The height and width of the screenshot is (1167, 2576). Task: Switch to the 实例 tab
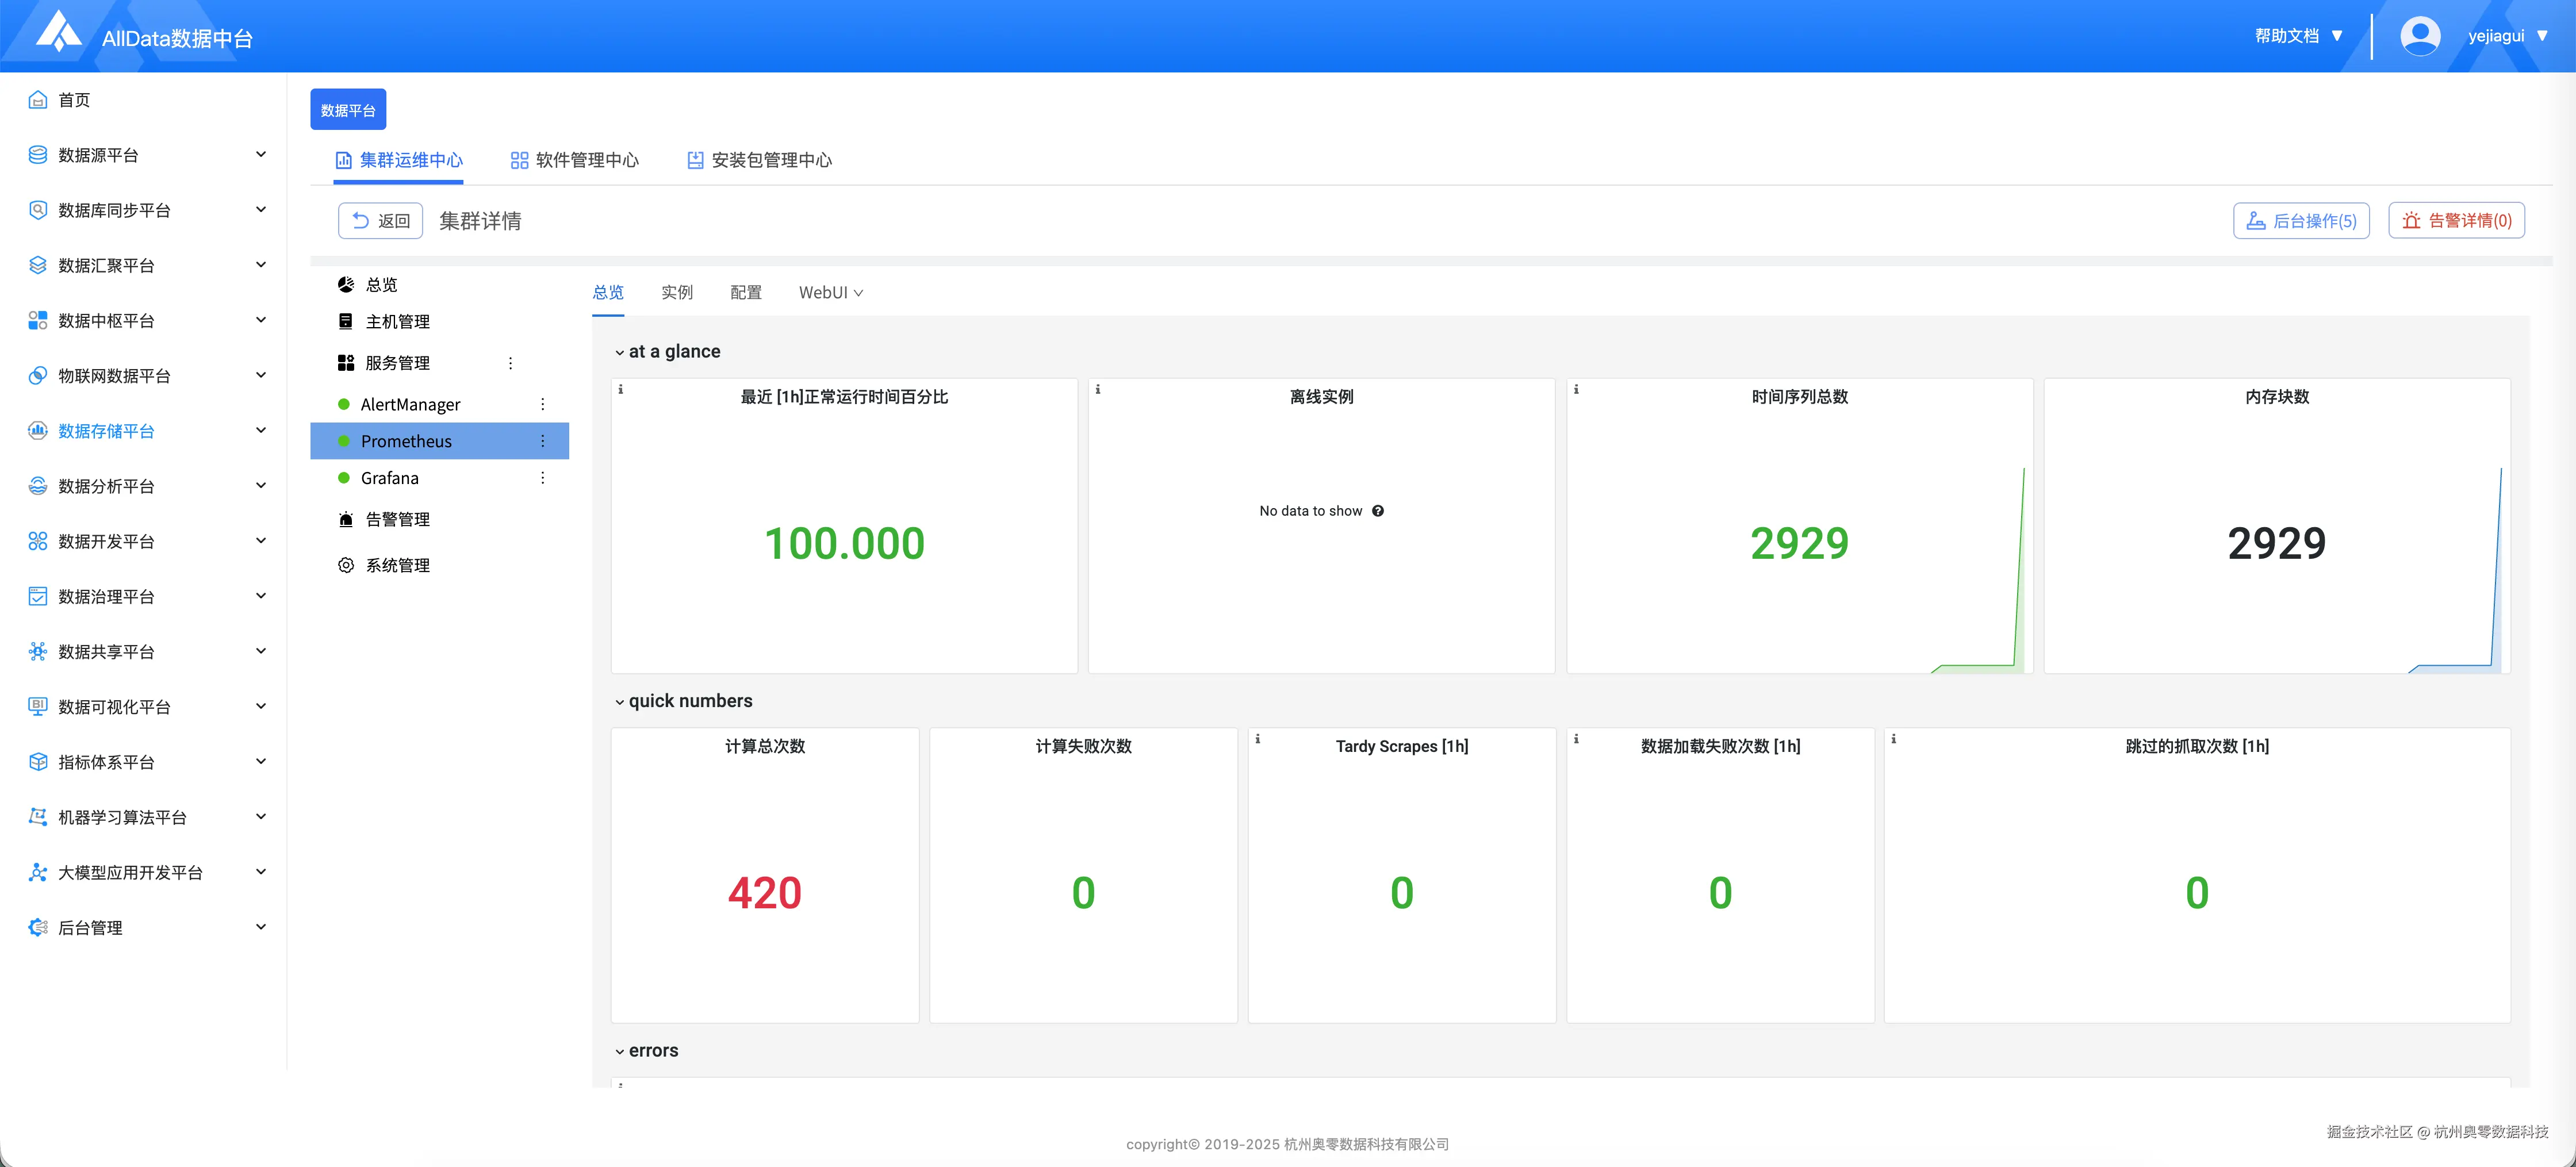pos(676,292)
